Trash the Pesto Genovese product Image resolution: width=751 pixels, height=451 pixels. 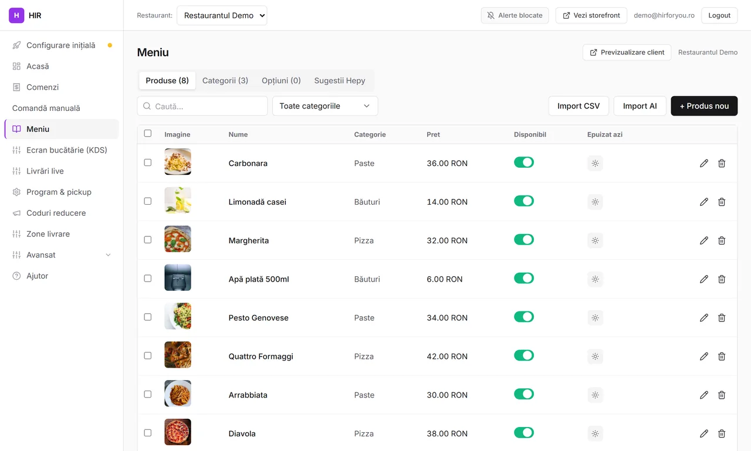point(722,318)
